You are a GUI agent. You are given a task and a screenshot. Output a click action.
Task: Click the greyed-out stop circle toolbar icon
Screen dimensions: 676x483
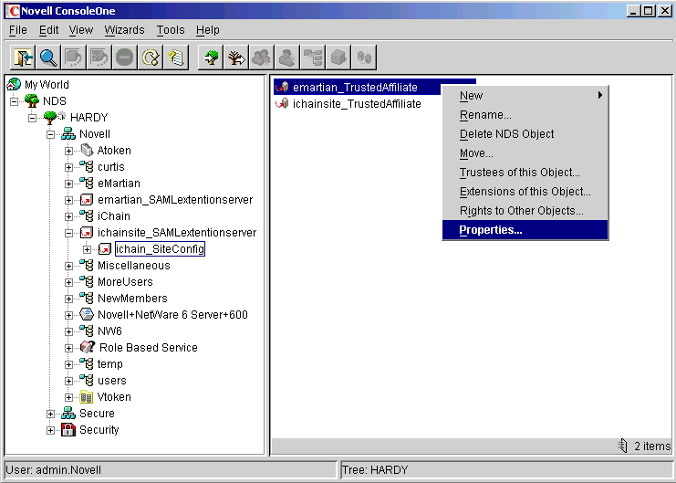125,57
